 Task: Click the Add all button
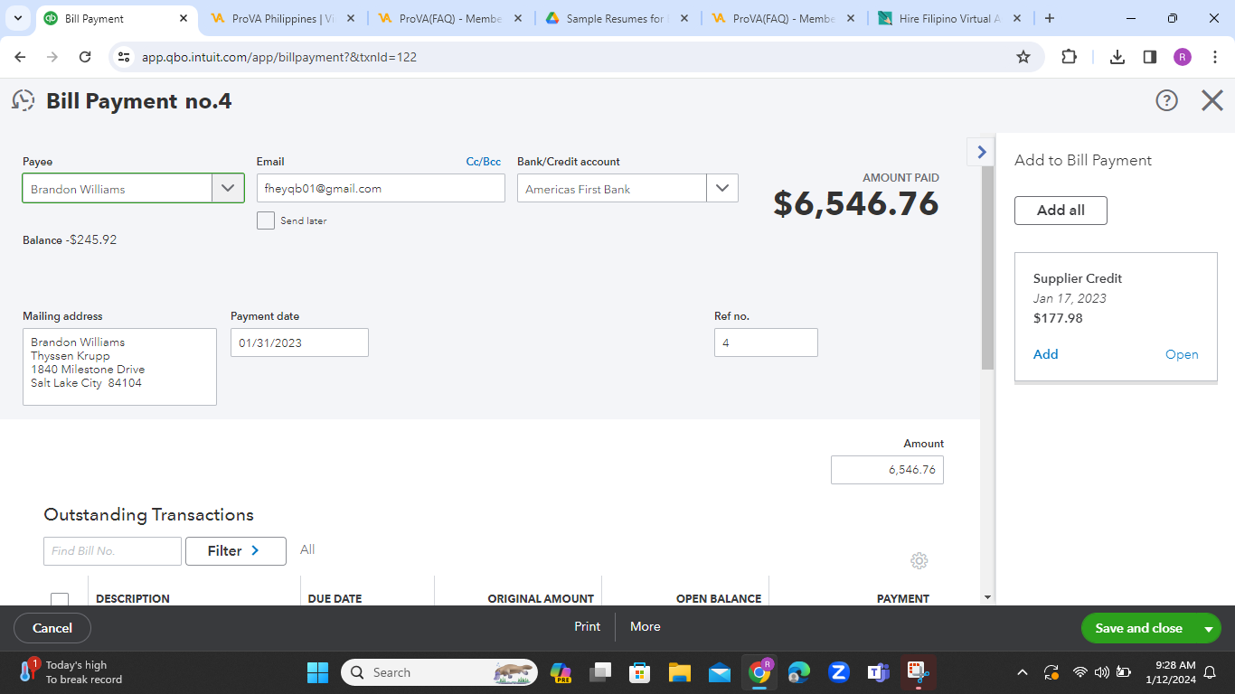(1061, 211)
